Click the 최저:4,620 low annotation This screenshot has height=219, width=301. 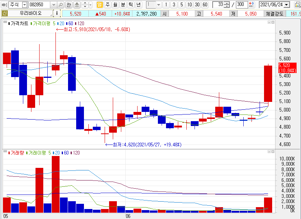click(x=143, y=145)
